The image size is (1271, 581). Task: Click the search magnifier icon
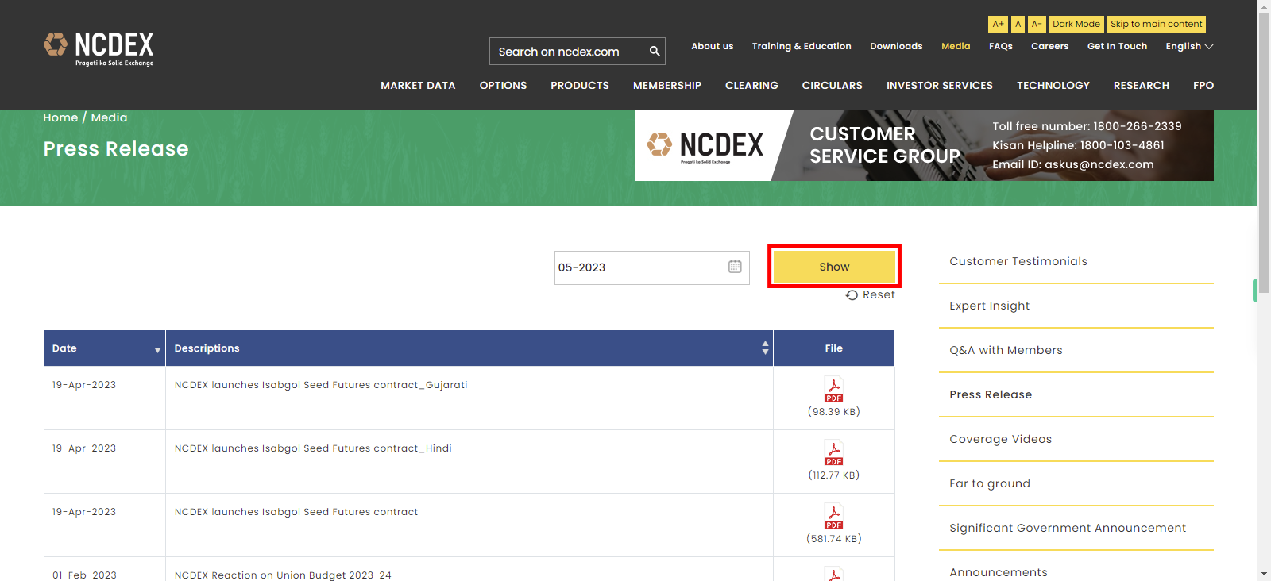click(x=655, y=52)
